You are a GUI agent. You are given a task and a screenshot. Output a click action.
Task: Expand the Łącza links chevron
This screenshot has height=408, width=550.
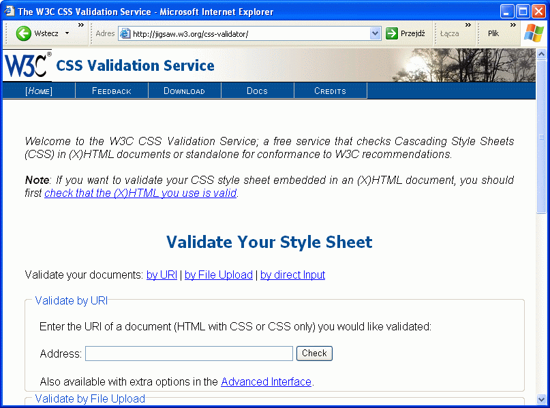[x=468, y=25]
